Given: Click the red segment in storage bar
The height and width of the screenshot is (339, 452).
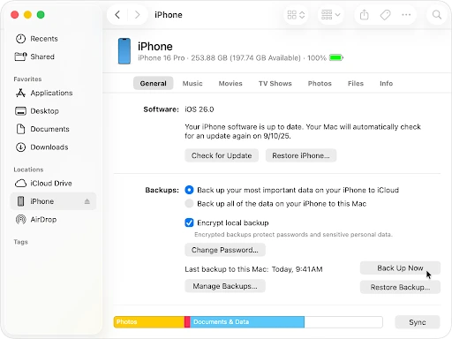Looking at the screenshot, I should click(x=187, y=322).
